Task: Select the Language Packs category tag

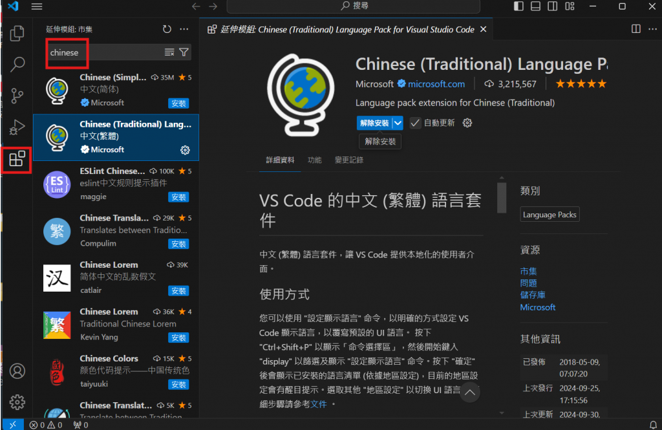Action: pos(550,215)
